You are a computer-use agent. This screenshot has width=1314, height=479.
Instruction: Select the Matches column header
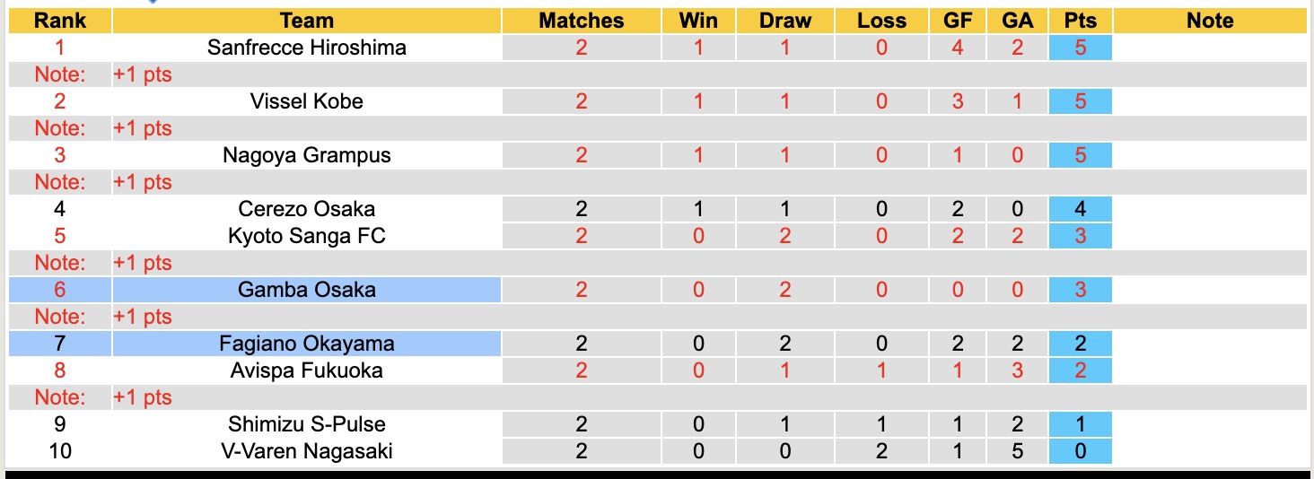click(581, 21)
